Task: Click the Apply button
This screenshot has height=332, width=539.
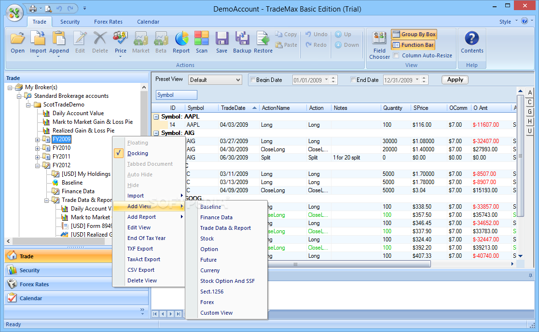Action: [455, 80]
